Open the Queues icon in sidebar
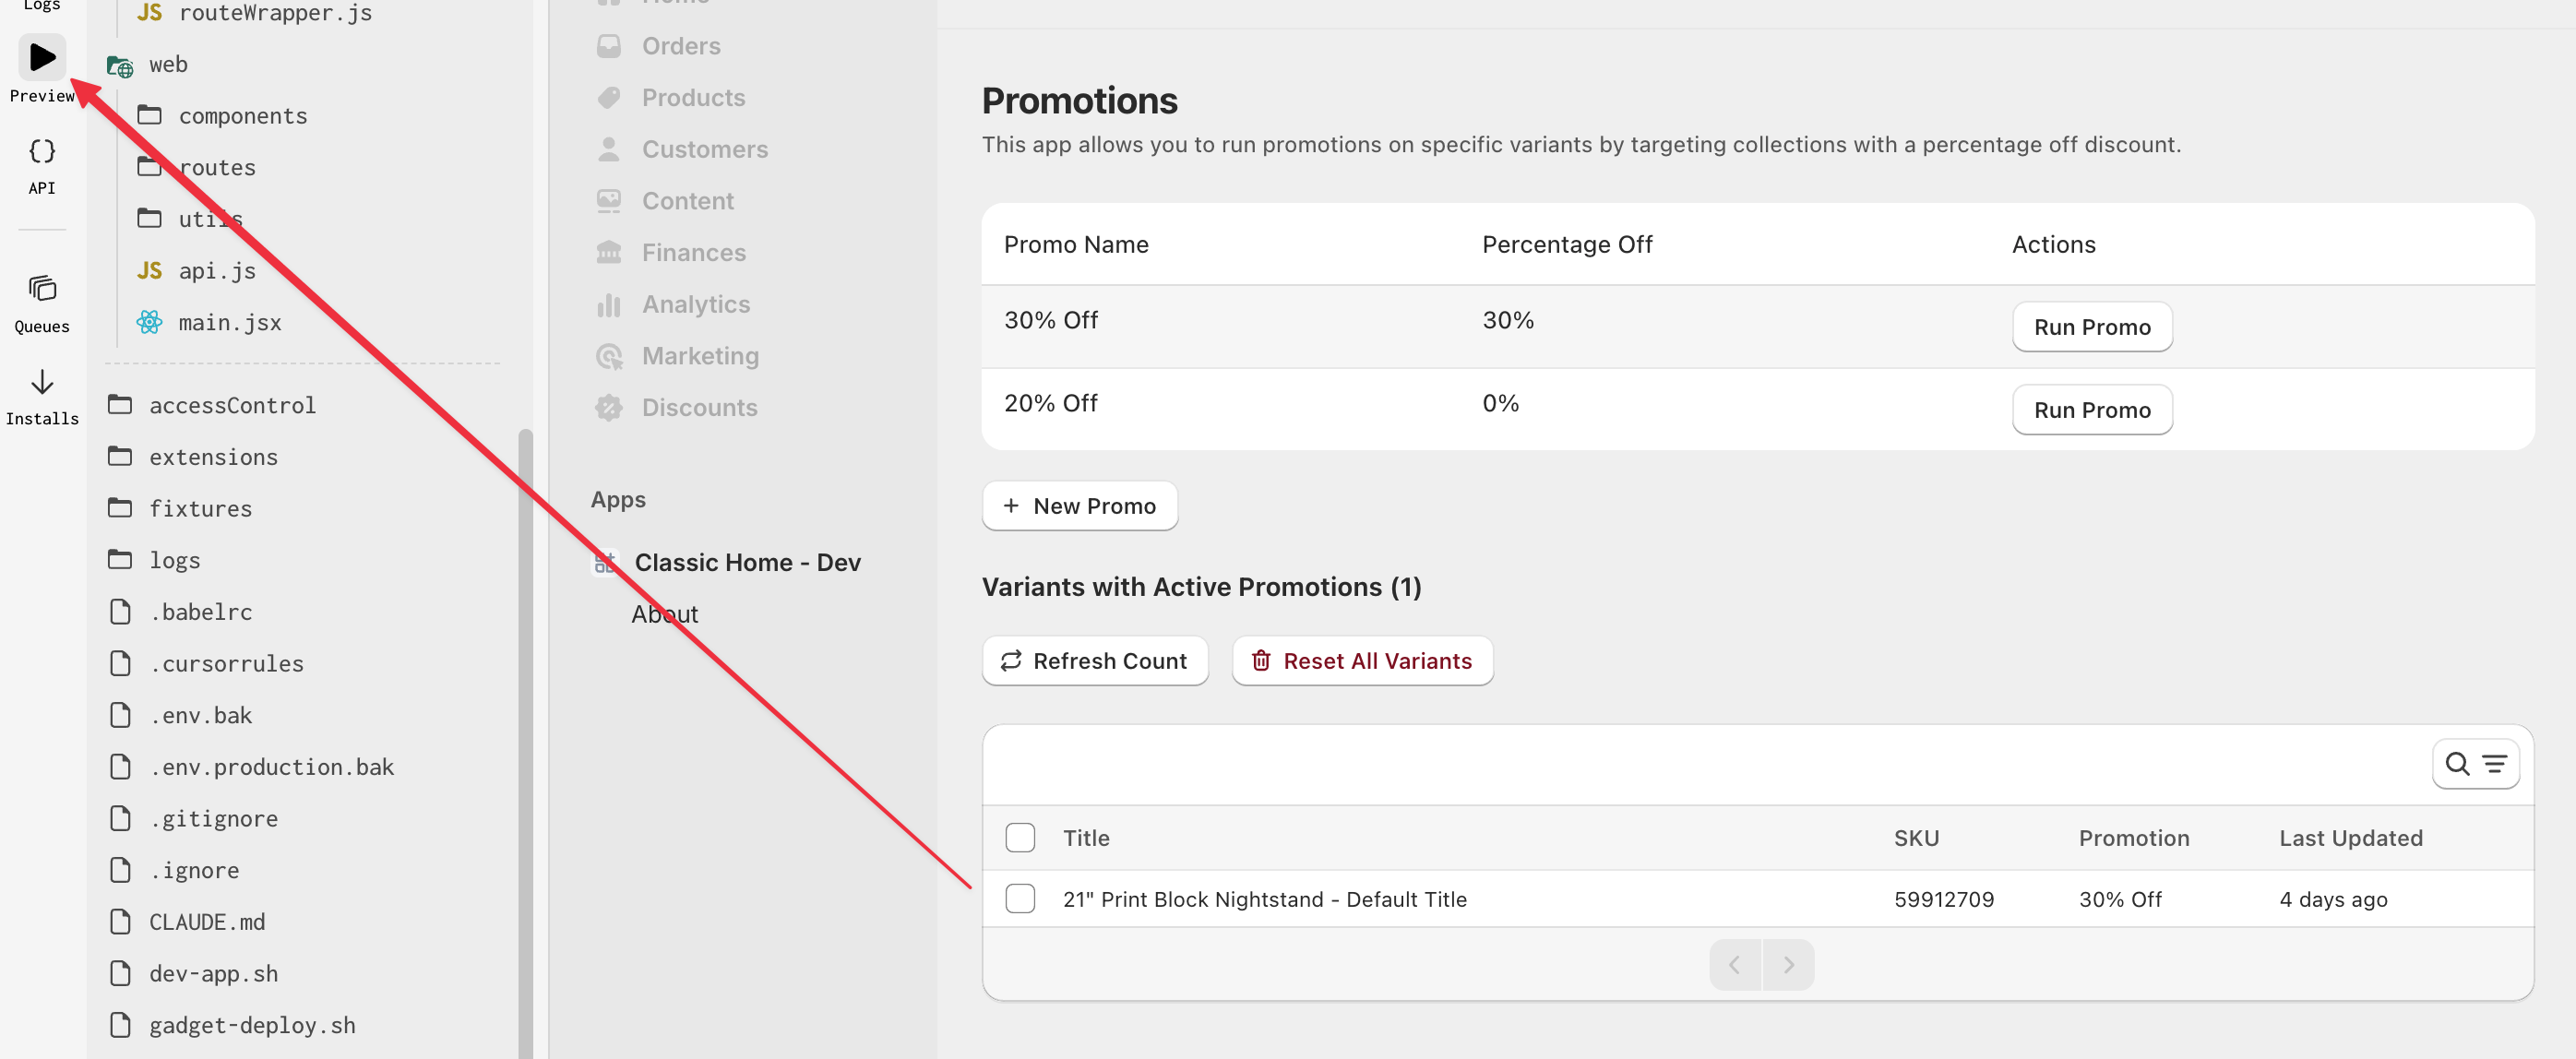Viewport: 2576px width, 1059px height. (42, 289)
